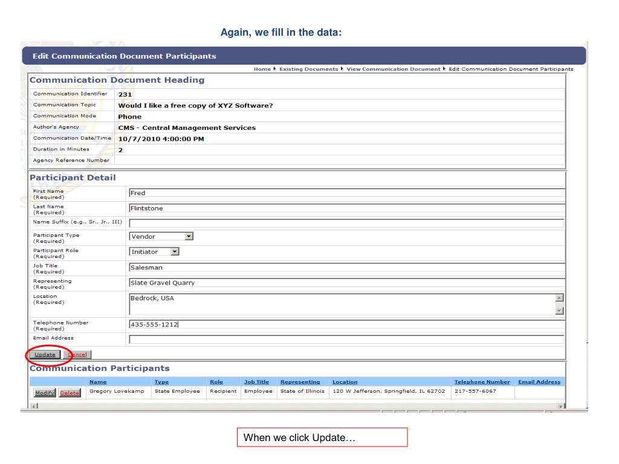Sort participants by Telephone Number column
The width and height of the screenshot is (619, 464).
pyautogui.click(x=482, y=382)
